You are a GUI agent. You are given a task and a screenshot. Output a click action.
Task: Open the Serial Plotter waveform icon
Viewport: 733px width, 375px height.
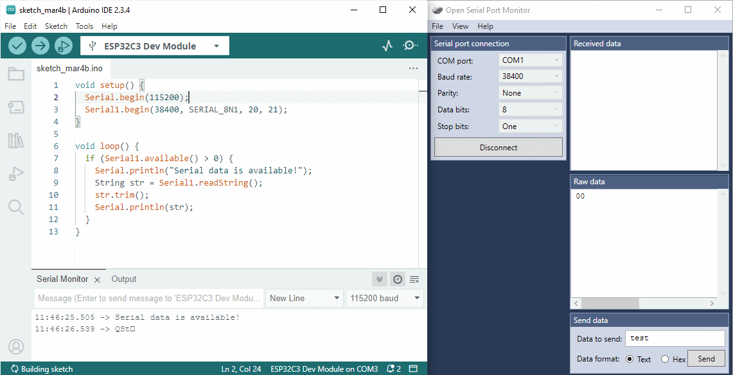tap(387, 46)
